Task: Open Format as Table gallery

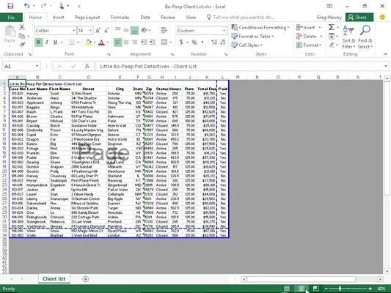Action: tap(252, 37)
